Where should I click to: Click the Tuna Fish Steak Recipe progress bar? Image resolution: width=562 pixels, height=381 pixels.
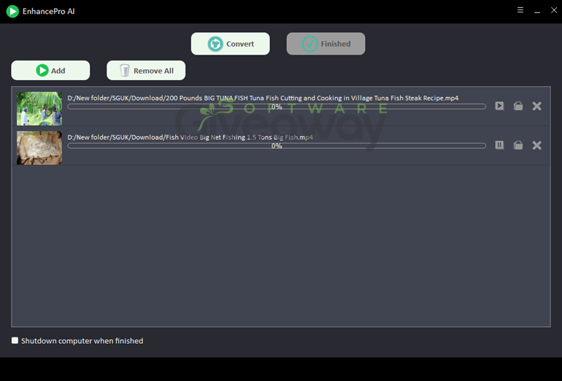coord(277,106)
